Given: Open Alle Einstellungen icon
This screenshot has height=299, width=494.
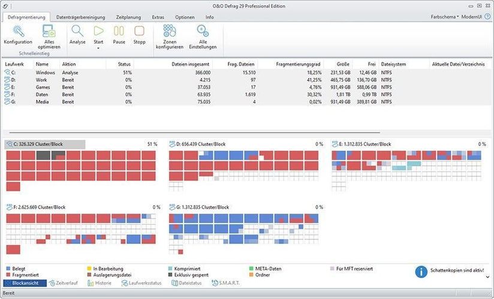Looking at the screenshot, I should (x=204, y=31).
